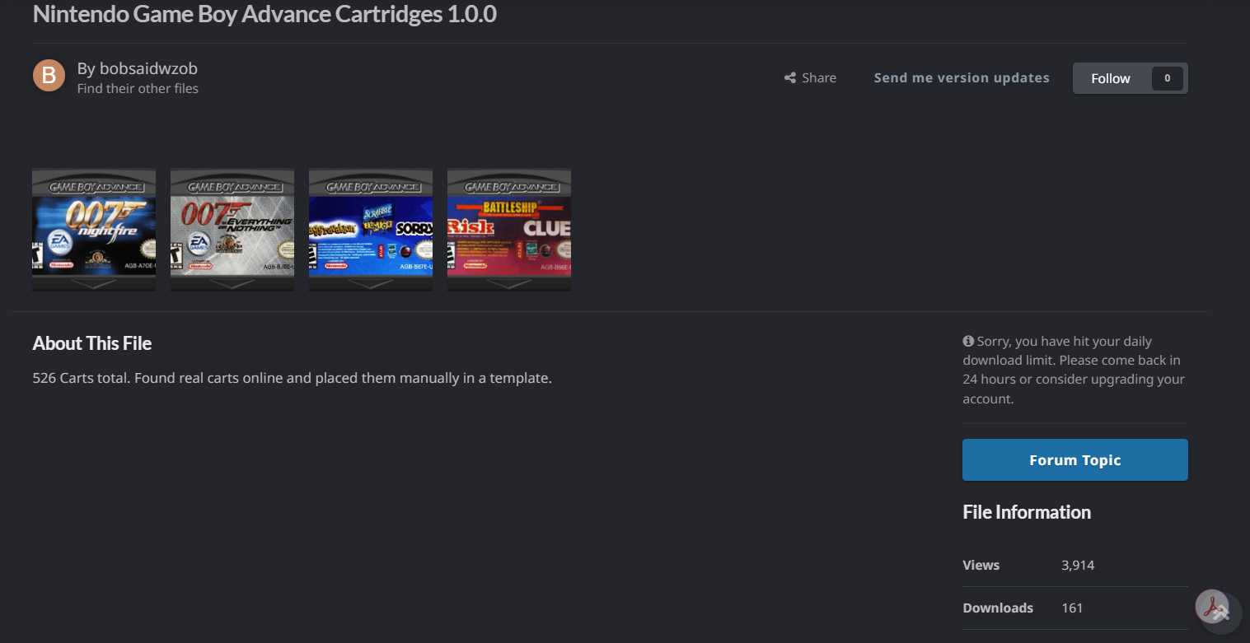Click the Downloads label
The height and width of the screenshot is (643, 1250).
coord(998,608)
